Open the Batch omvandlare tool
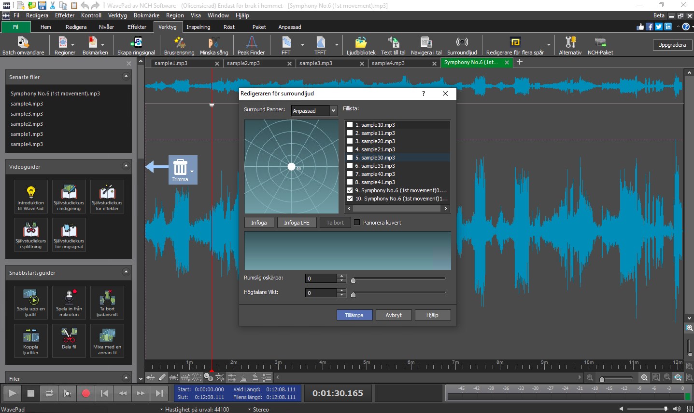694x413 pixels. coord(24,45)
